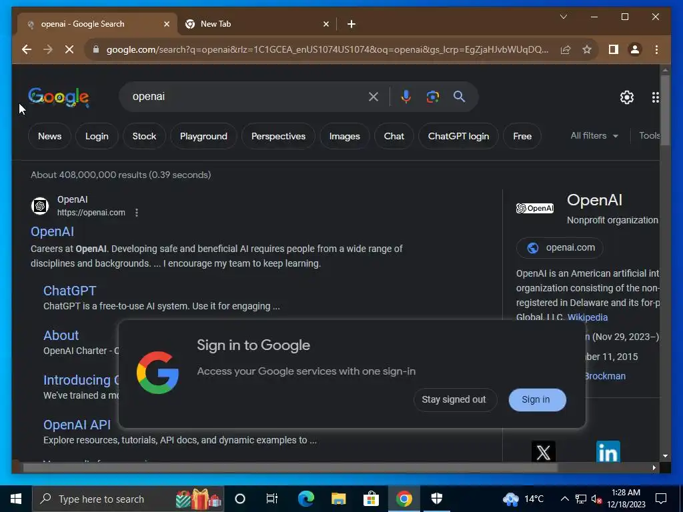Open the Chrome side panel icon

(614, 49)
